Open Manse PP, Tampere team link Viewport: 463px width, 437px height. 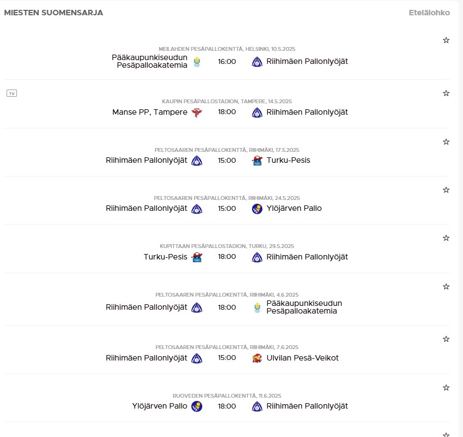[150, 112]
